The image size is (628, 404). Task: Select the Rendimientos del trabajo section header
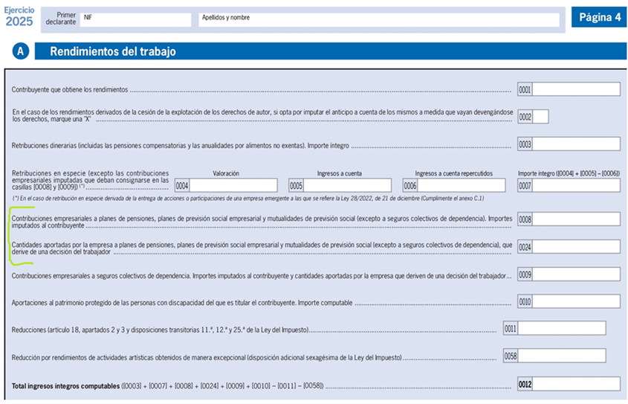point(111,51)
